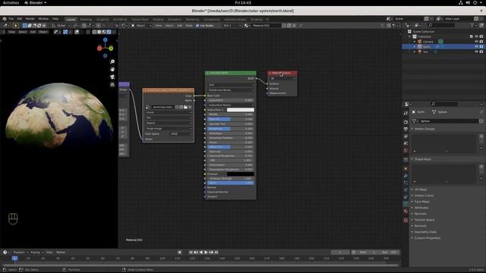
Task: Open the Material properties tab icon
Action: tap(406, 211)
